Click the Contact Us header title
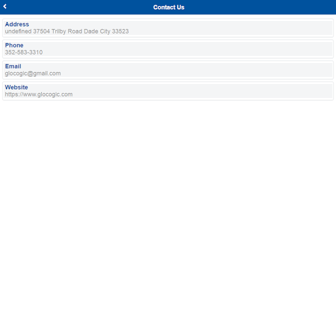The width and height of the screenshot is (336, 310). point(169,7)
